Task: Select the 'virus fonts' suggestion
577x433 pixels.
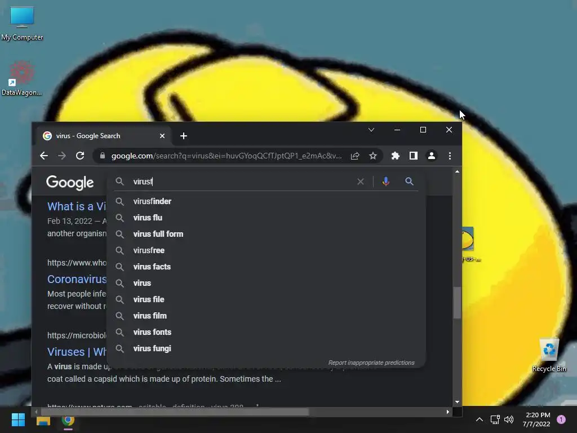Action: click(267, 332)
